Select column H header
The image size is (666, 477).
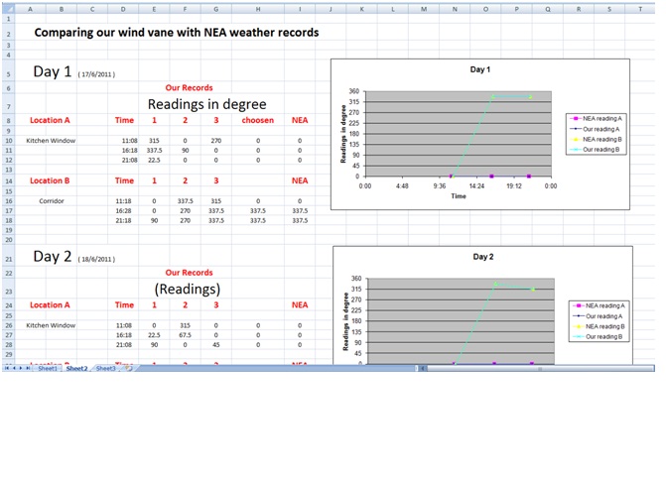(258, 9)
